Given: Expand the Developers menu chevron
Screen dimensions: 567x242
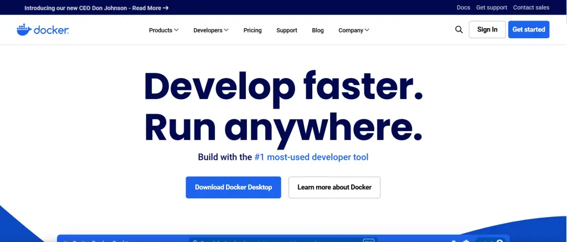Looking at the screenshot, I should [x=226, y=30].
